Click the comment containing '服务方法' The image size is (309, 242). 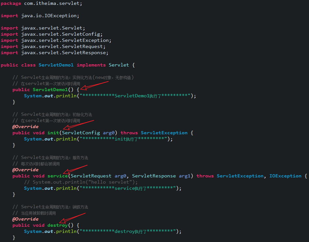tap(50, 158)
